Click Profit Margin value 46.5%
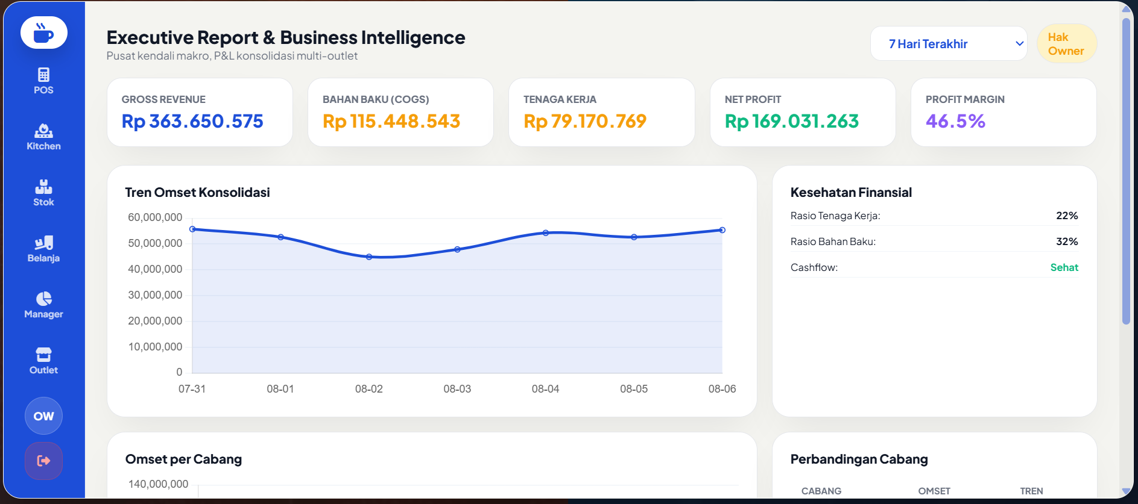 click(x=955, y=121)
